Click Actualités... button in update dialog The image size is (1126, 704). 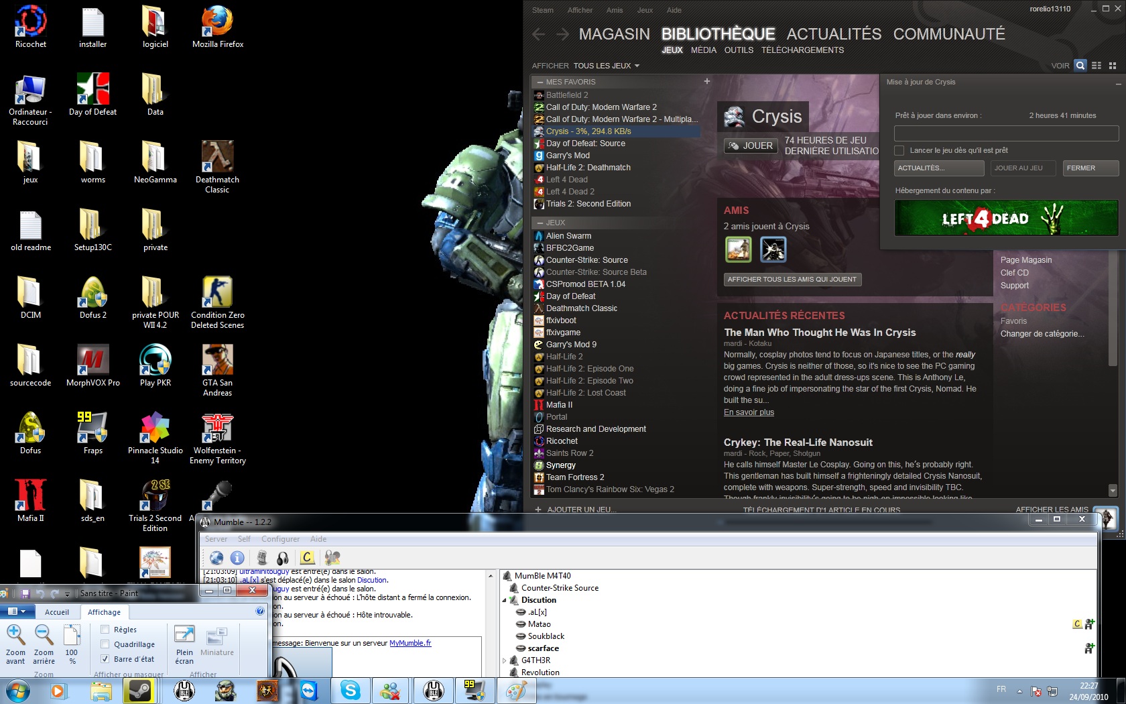click(938, 168)
